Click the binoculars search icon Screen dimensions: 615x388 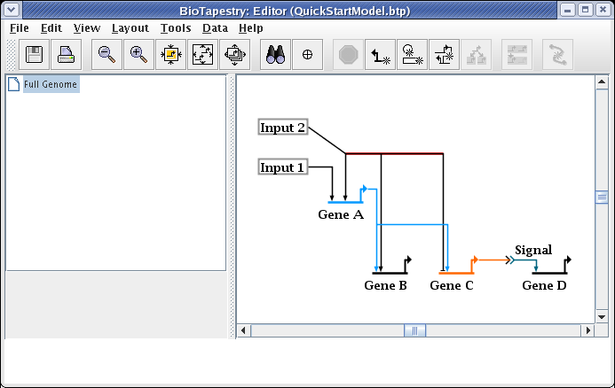tap(276, 54)
